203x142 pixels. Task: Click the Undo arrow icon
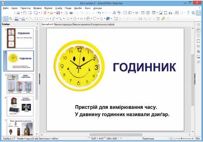pos(99,13)
